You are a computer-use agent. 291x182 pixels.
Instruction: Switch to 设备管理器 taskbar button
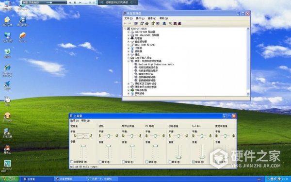pos(70,179)
